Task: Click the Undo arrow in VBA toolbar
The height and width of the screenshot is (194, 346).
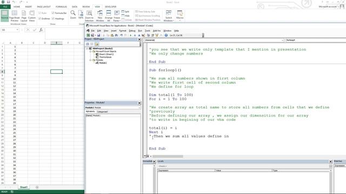Action: coord(121,35)
